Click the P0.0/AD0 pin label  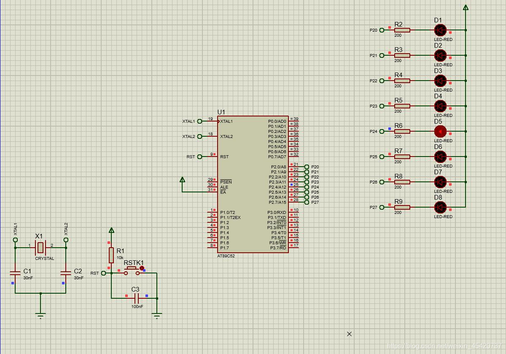(277, 122)
